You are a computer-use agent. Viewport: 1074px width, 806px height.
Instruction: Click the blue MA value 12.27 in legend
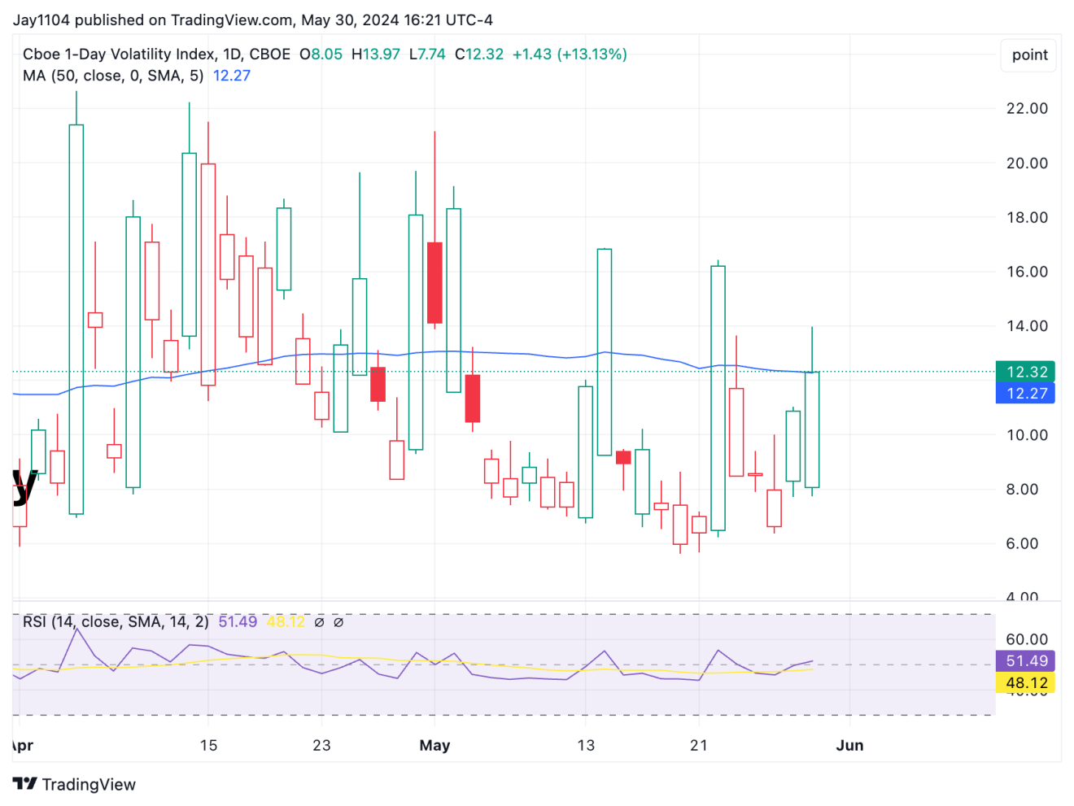[x=232, y=76]
